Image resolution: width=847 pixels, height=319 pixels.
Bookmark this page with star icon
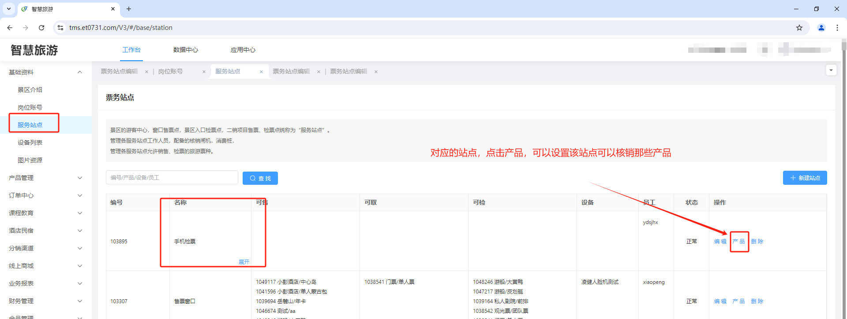(799, 28)
